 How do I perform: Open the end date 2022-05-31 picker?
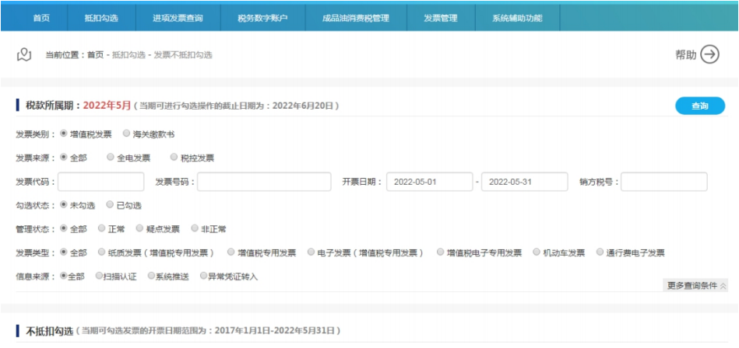(x=525, y=182)
